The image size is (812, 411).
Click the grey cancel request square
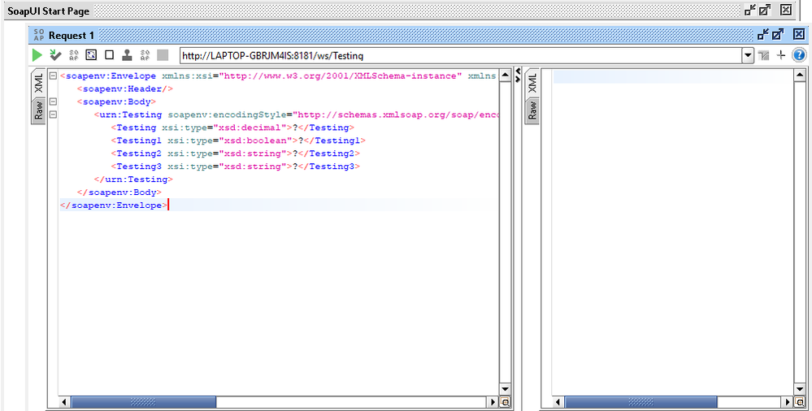[x=163, y=55]
